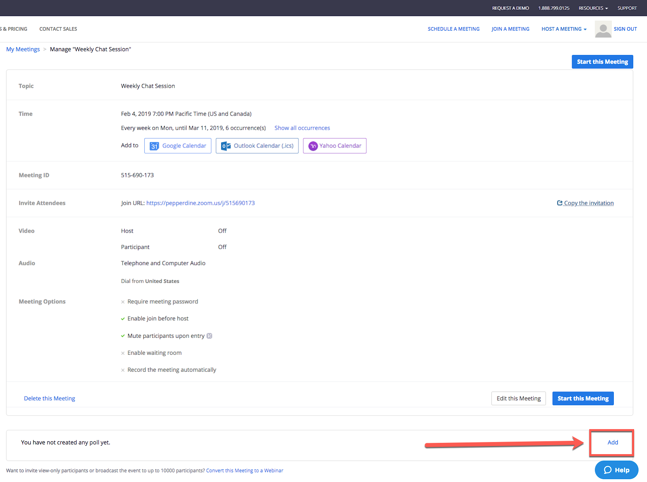
Task: Convert this Meeting to a Webinar
Action: point(245,471)
